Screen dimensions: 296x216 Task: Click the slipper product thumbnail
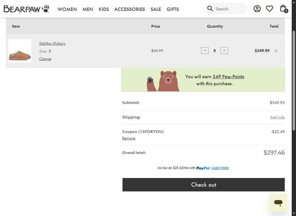[20, 51]
